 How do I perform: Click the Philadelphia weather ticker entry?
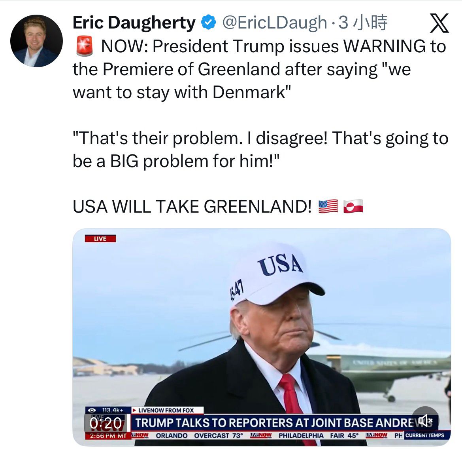(x=319, y=436)
